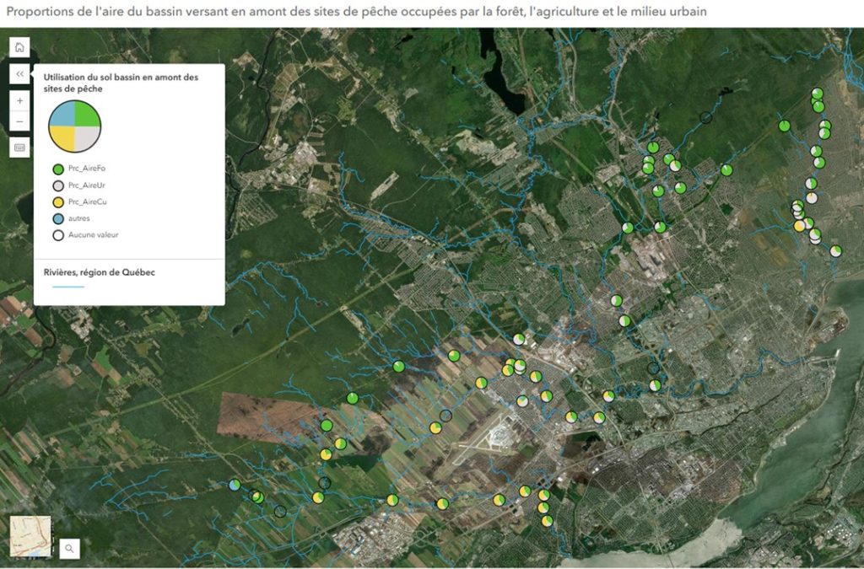Click the Aucune valeur legend label
Screen dimensions: 864x569
93,235
